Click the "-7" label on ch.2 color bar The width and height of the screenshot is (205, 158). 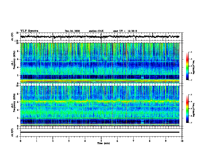tap(191, 123)
